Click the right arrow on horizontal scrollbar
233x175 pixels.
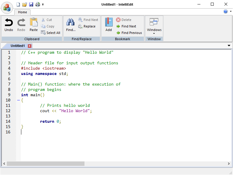tap(229, 163)
